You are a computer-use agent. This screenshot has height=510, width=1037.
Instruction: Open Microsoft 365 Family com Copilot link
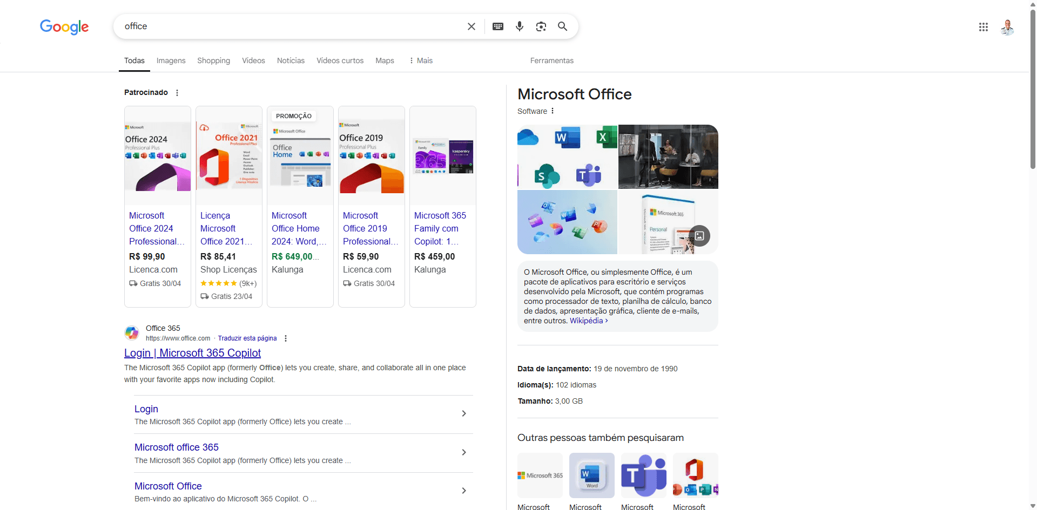(x=440, y=228)
